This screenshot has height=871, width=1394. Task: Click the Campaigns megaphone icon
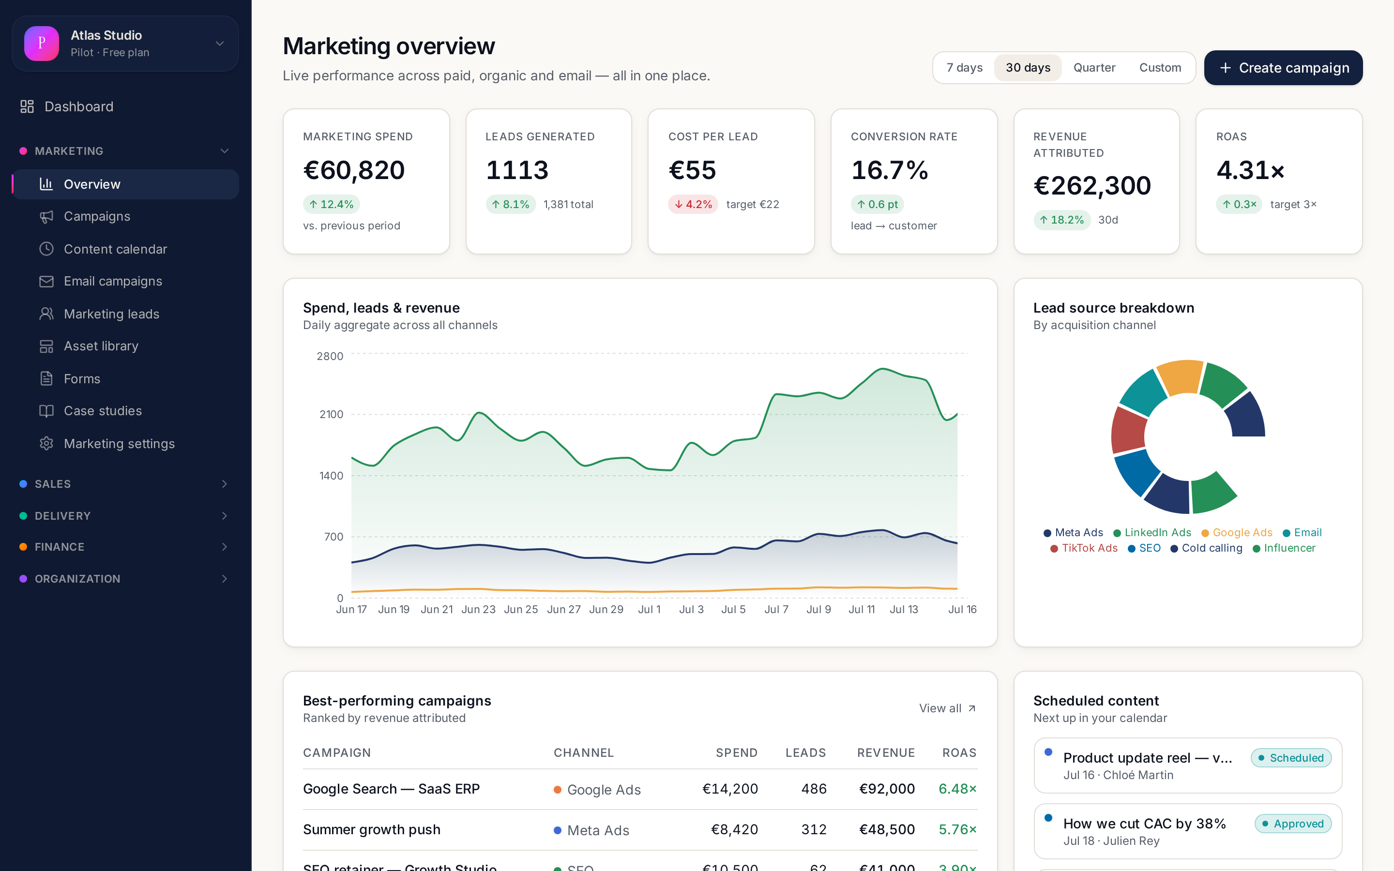tap(46, 217)
